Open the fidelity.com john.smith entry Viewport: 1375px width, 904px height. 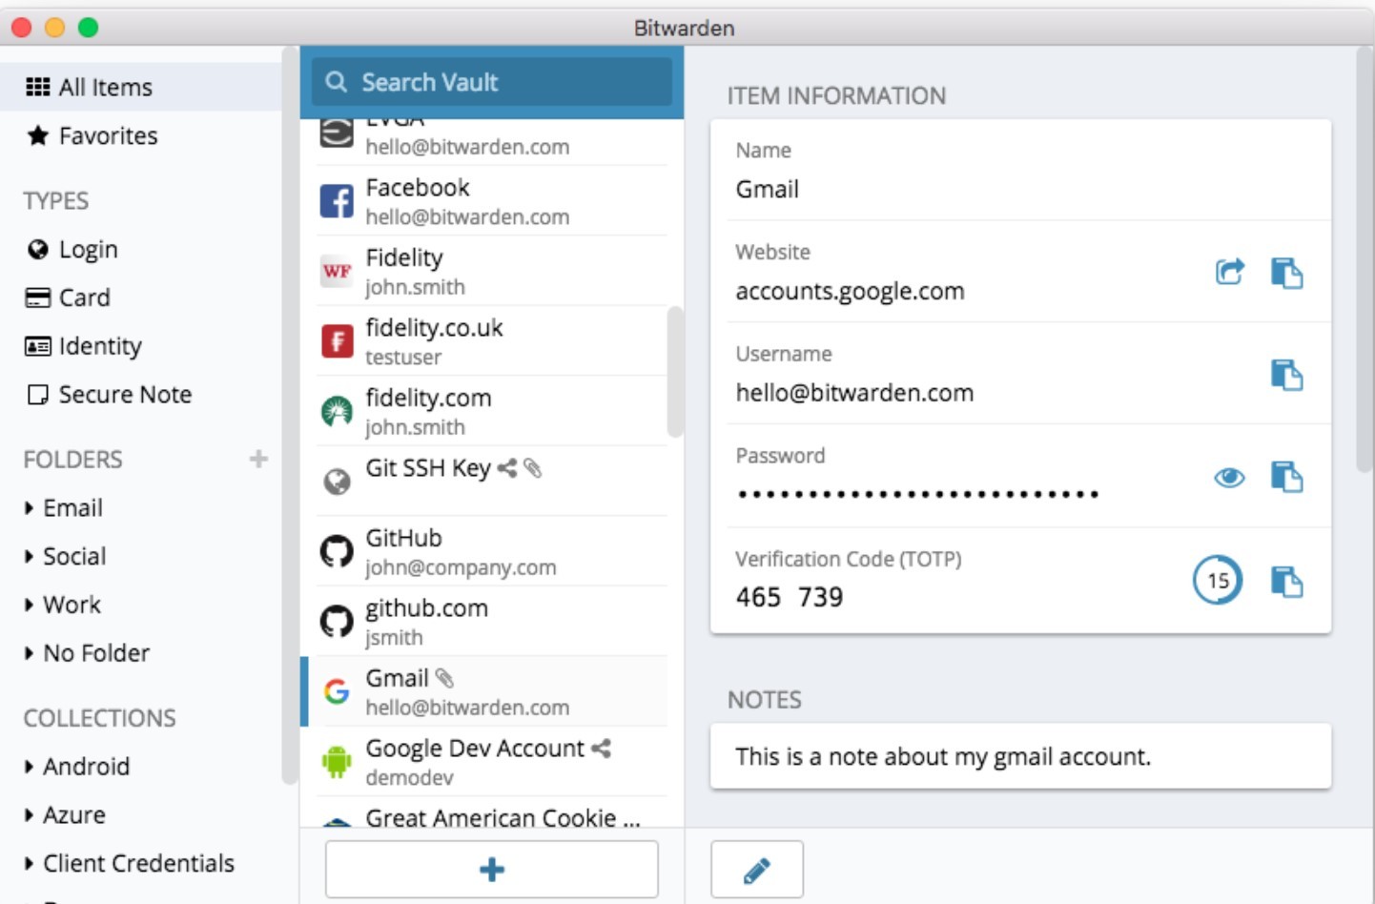492,412
